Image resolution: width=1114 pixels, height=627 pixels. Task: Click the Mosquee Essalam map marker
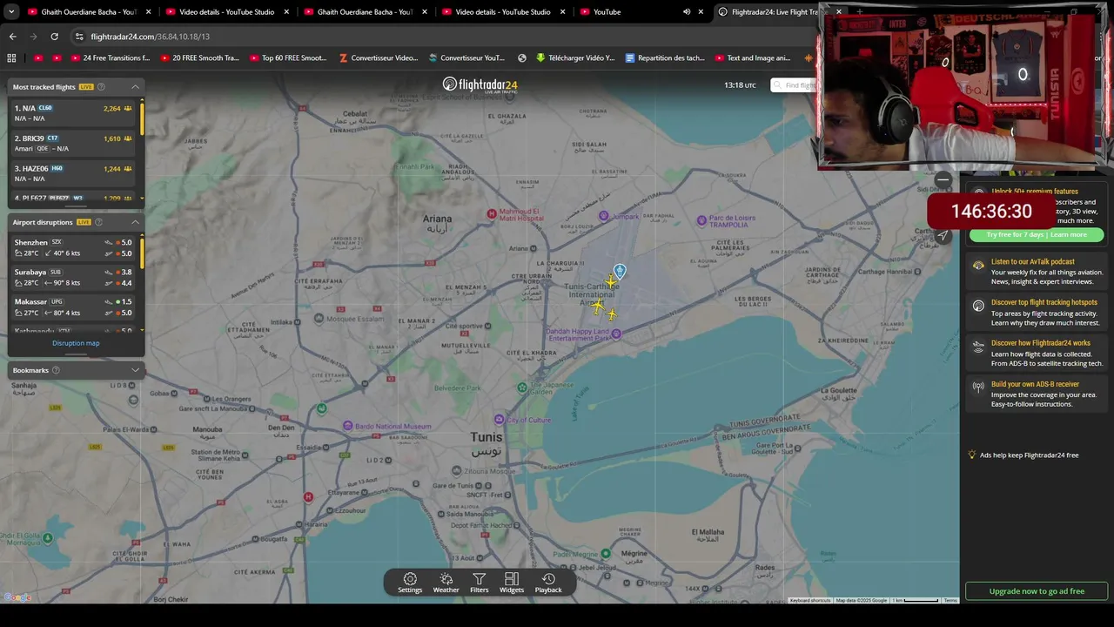tap(319, 319)
